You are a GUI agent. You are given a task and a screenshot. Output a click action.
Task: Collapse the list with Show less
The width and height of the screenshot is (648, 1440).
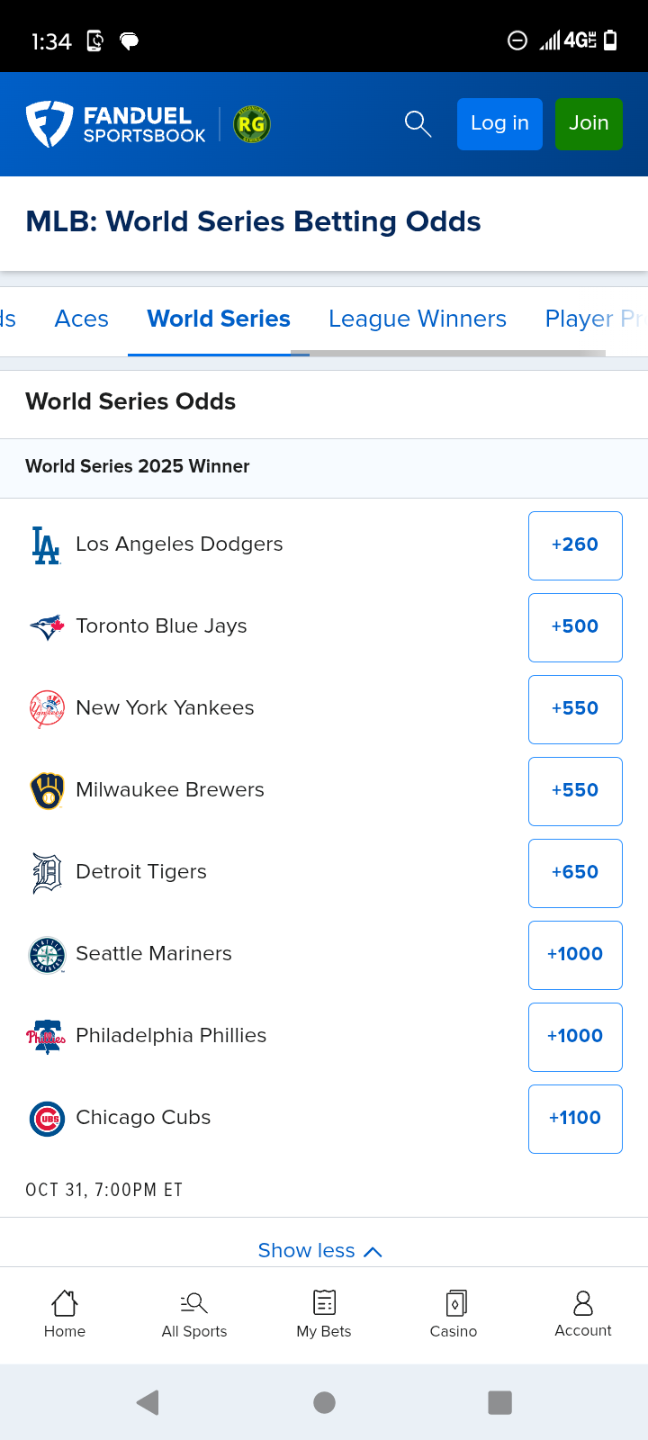coord(319,1250)
